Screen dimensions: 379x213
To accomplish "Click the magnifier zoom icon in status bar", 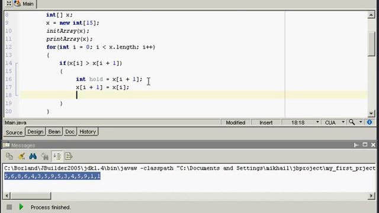I will 352,122.
